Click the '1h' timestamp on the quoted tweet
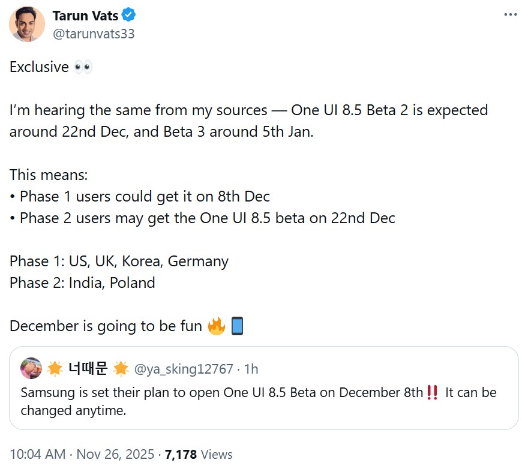 point(253,369)
